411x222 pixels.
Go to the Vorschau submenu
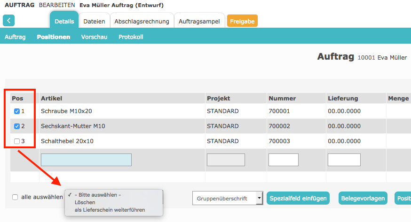(x=94, y=37)
